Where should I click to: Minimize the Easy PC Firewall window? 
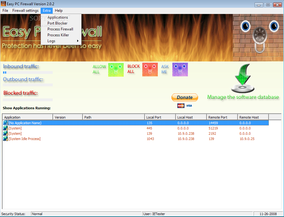pos(259,5)
